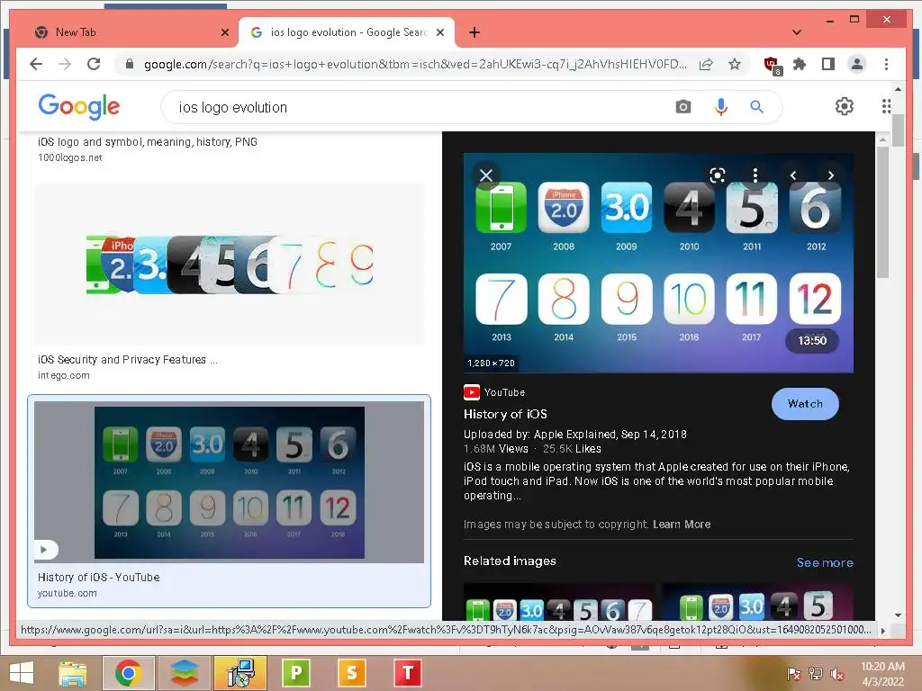This screenshot has height=691, width=922.
Task: Open the orange S taskbar app
Action: tap(352, 673)
